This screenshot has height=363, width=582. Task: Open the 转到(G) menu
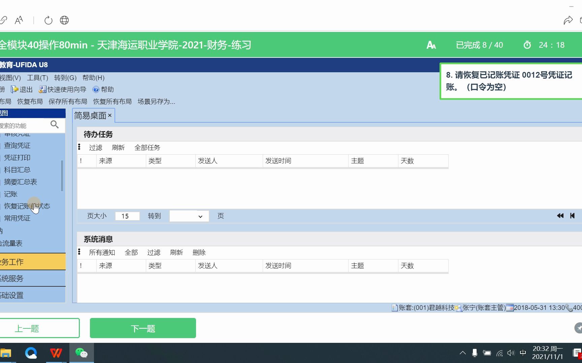point(65,78)
